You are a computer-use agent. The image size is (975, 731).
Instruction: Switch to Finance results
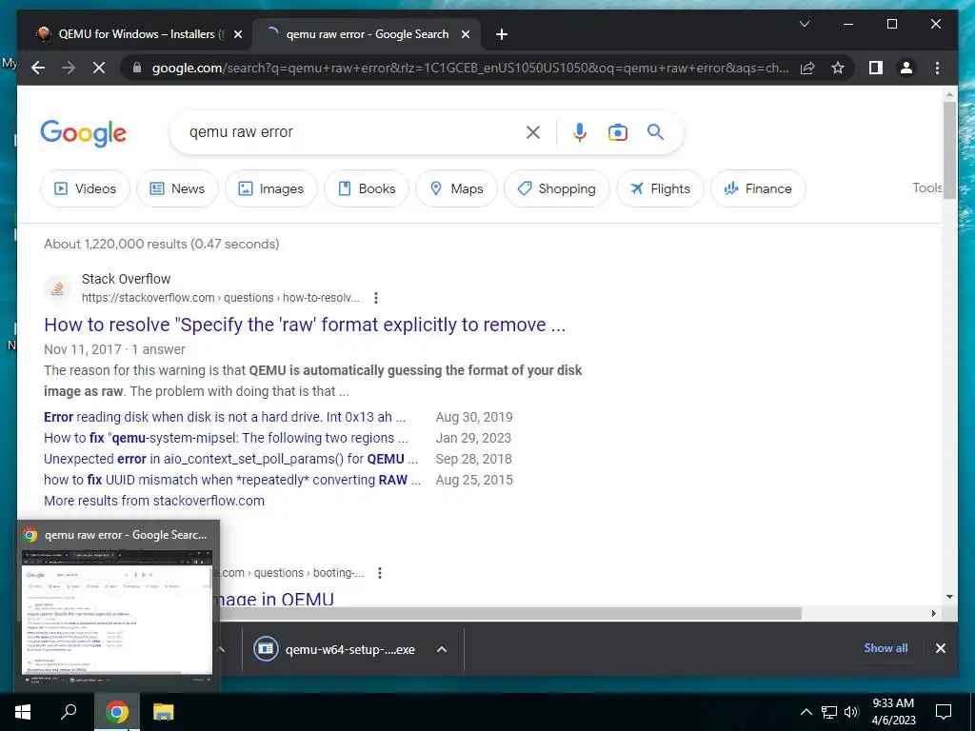(x=758, y=188)
